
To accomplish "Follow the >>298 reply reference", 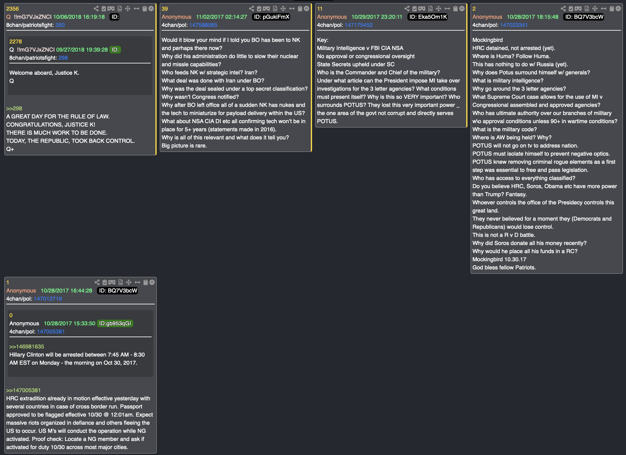I will [14, 108].
